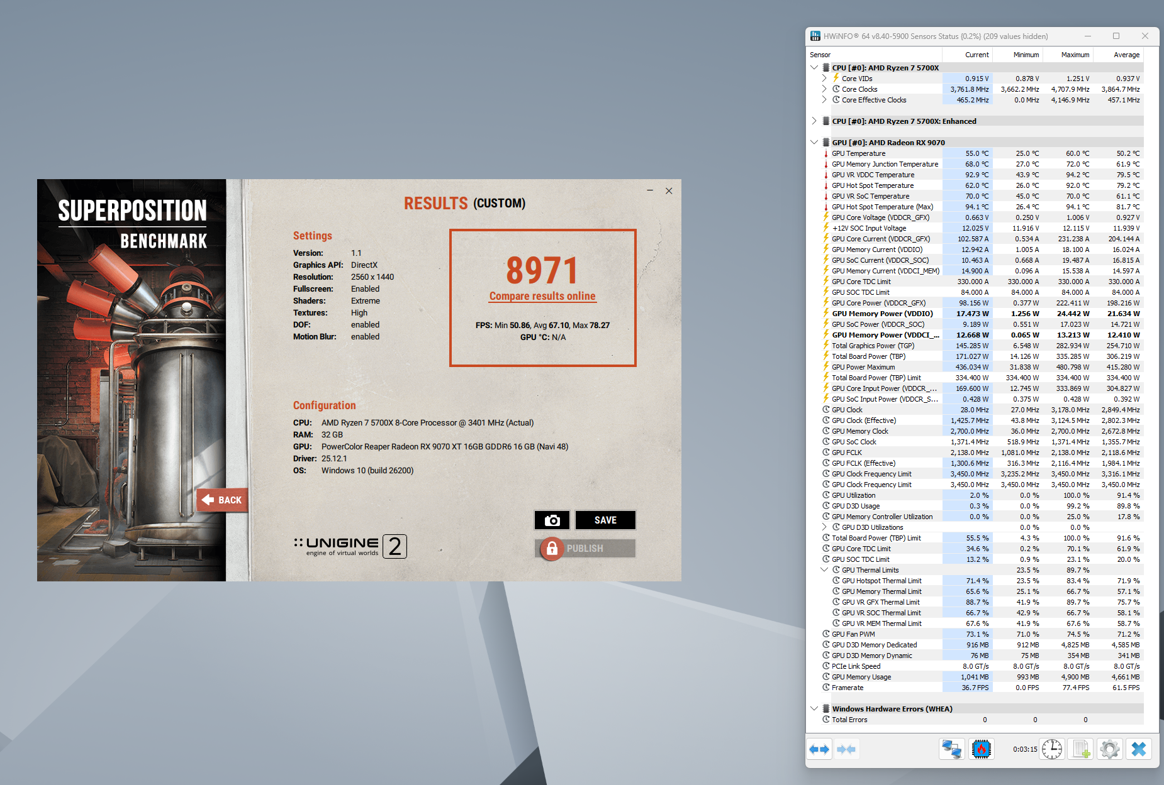
Task: Click the expand sensor columns arrows icon
Action: [819, 749]
